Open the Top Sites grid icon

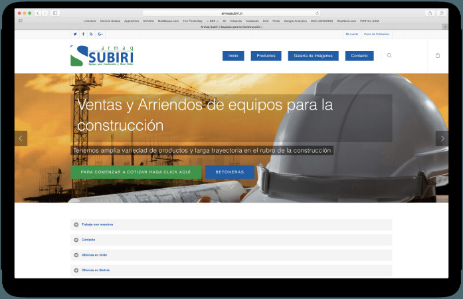(x=21, y=21)
